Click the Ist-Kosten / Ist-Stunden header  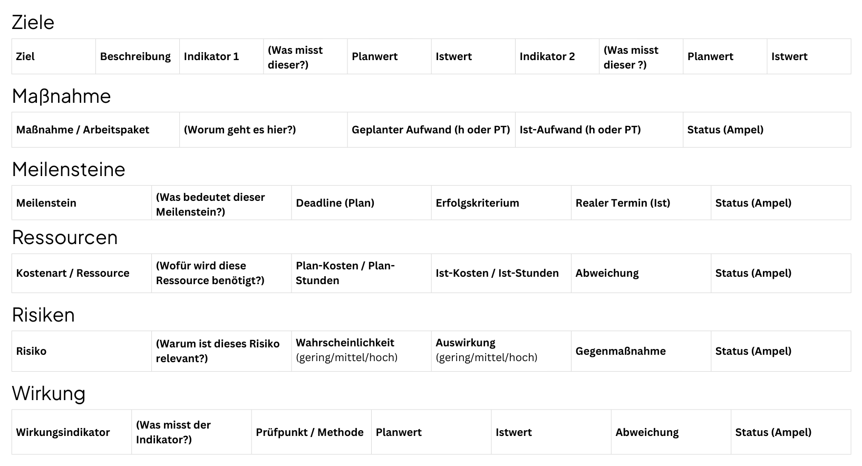click(x=497, y=273)
